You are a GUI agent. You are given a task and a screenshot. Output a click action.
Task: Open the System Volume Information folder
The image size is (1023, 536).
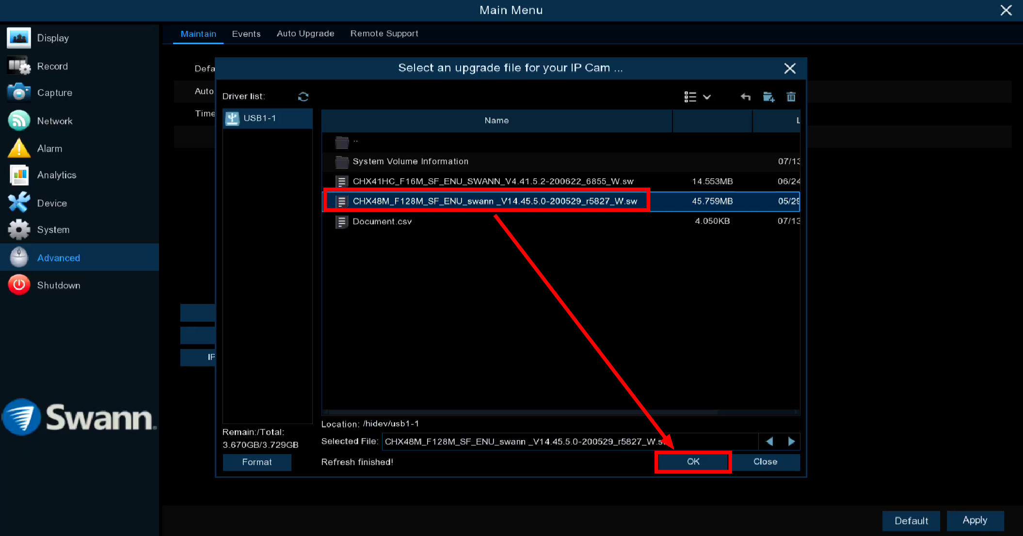[410, 161]
